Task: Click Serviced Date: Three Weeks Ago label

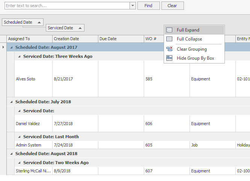Action: coord(58,56)
